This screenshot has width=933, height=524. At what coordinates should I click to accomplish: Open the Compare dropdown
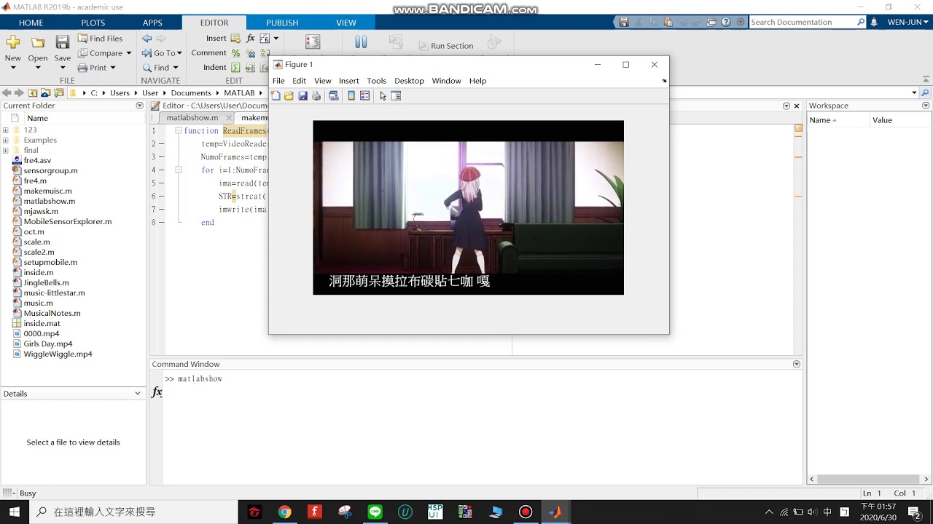(105, 53)
